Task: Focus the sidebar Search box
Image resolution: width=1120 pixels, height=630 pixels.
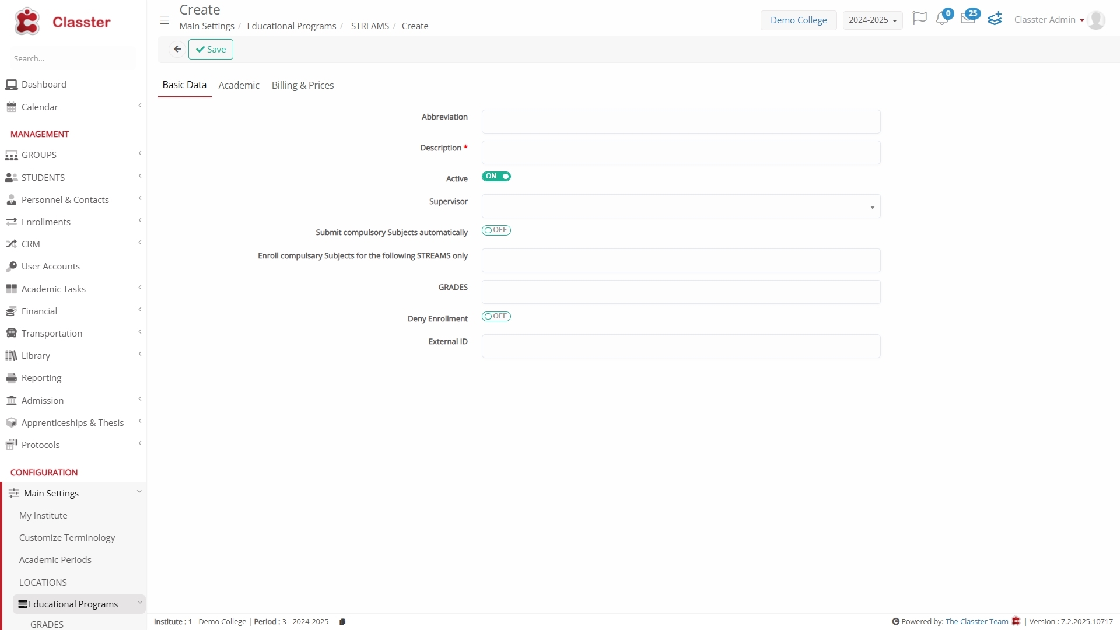Action: (x=73, y=58)
